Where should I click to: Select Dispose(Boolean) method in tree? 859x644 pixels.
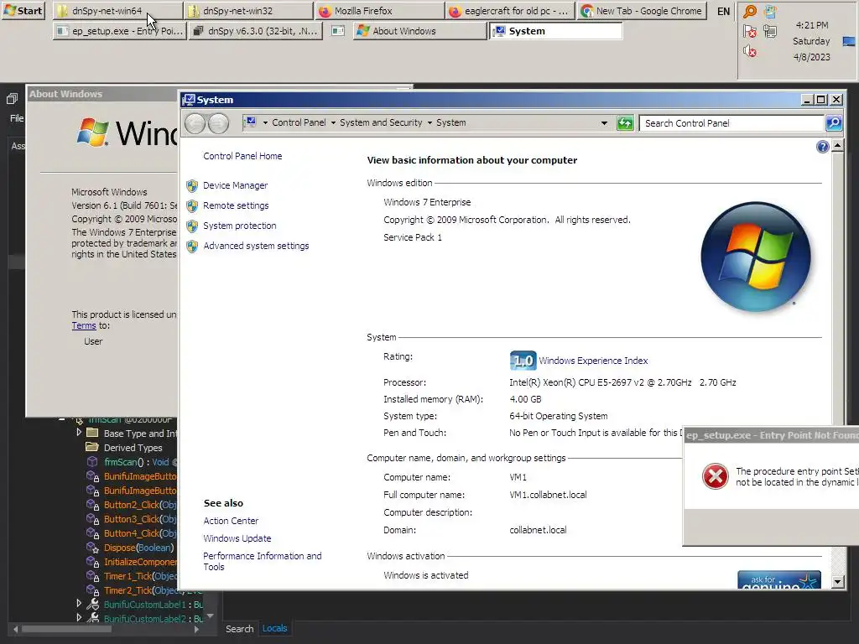tap(138, 548)
